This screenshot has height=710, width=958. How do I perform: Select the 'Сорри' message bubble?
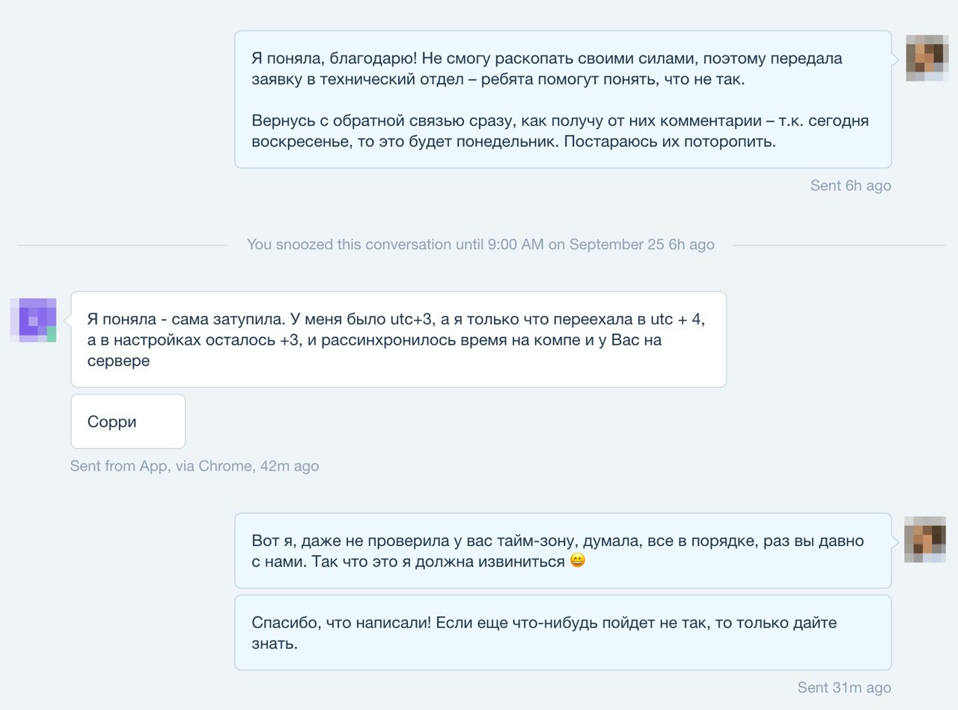click(x=128, y=422)
